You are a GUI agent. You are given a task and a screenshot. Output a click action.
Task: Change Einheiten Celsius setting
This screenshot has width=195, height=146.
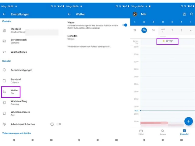point(97,37)
